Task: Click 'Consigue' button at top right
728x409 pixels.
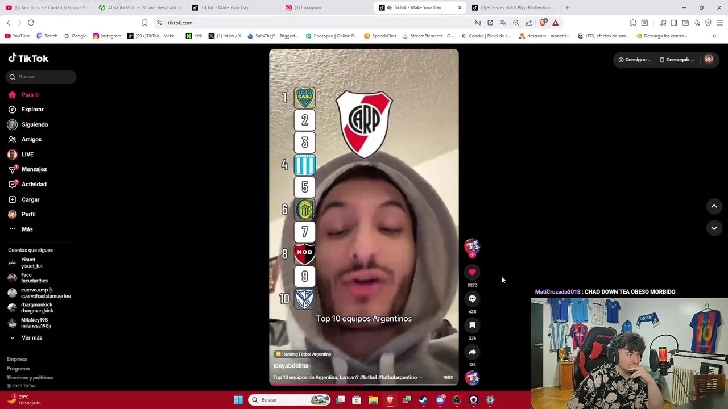Action: tap(635, 60)
